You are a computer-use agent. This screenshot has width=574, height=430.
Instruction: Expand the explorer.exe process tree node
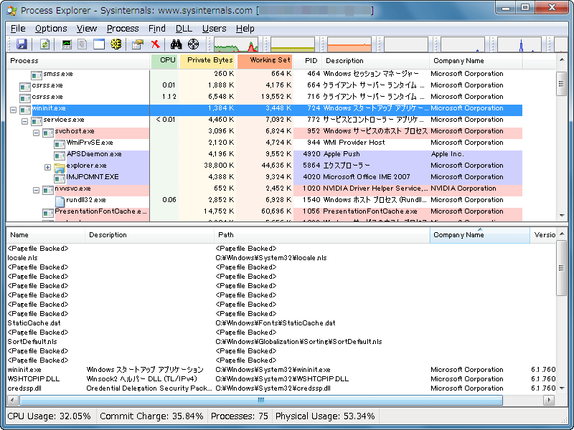[48, 166]
